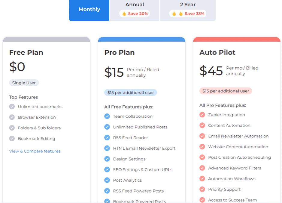
Task: Click gray checkmark next to Unlimited bookmarks
Action: pos(12,107)
